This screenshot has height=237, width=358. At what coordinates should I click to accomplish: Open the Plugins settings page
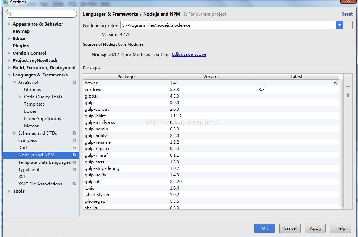21,46
